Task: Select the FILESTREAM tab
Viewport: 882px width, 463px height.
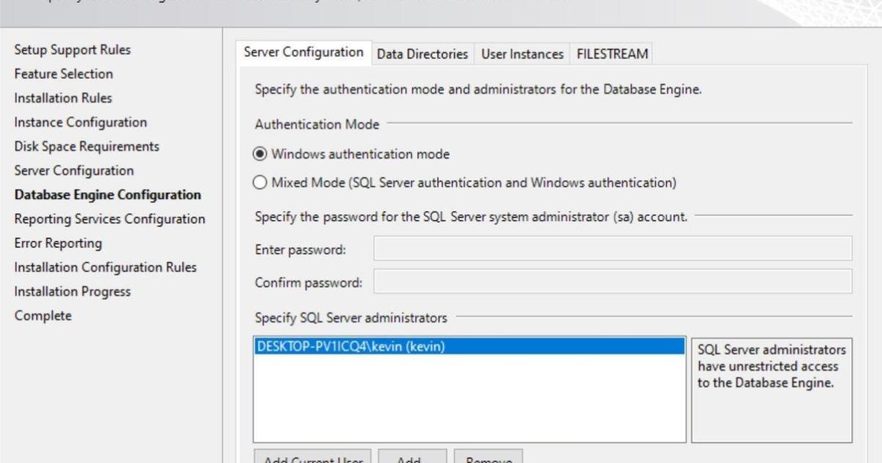Action: click(x=612, y=54)
